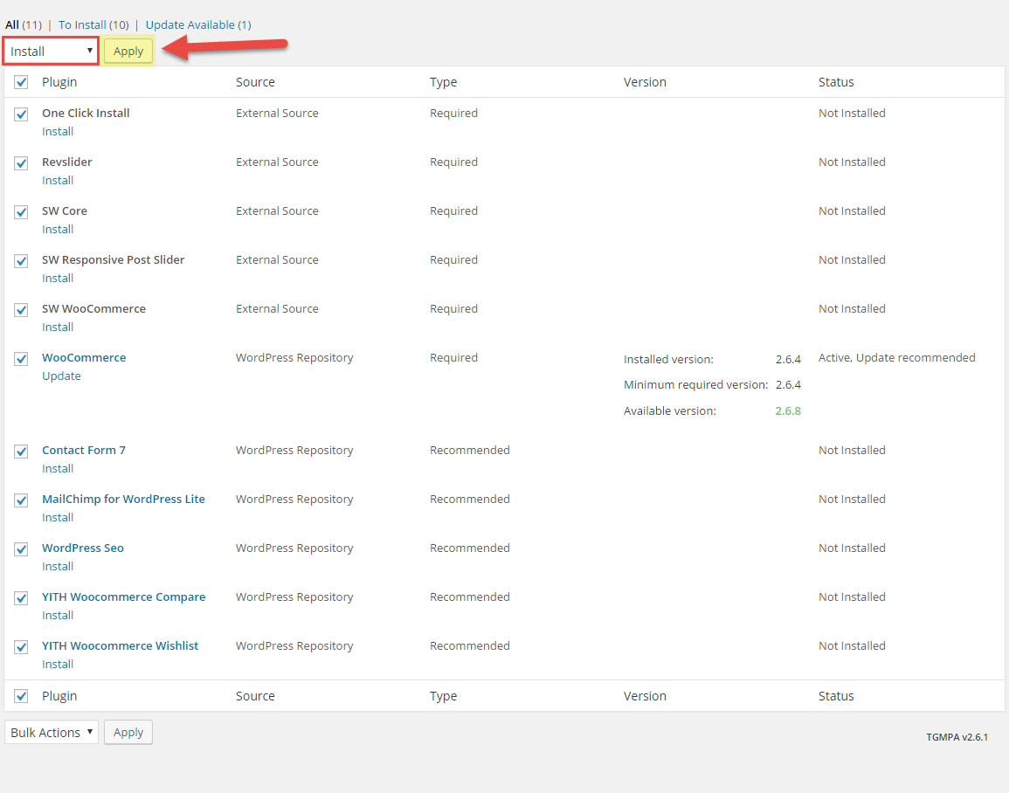The image size is (1009, 793).
Task: Install the SW Core plugin
Action: coord(58,230)
